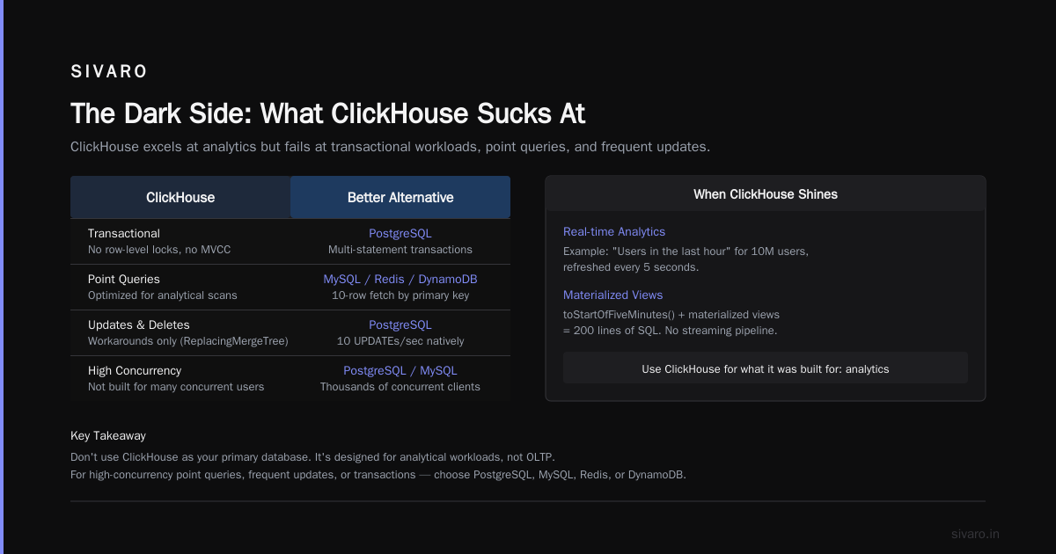Click the subtitle starting 'ClickHouse excels at analytics'
Image resolution: width=1056 pixels, height=554 pixels.
click(390, 147)
